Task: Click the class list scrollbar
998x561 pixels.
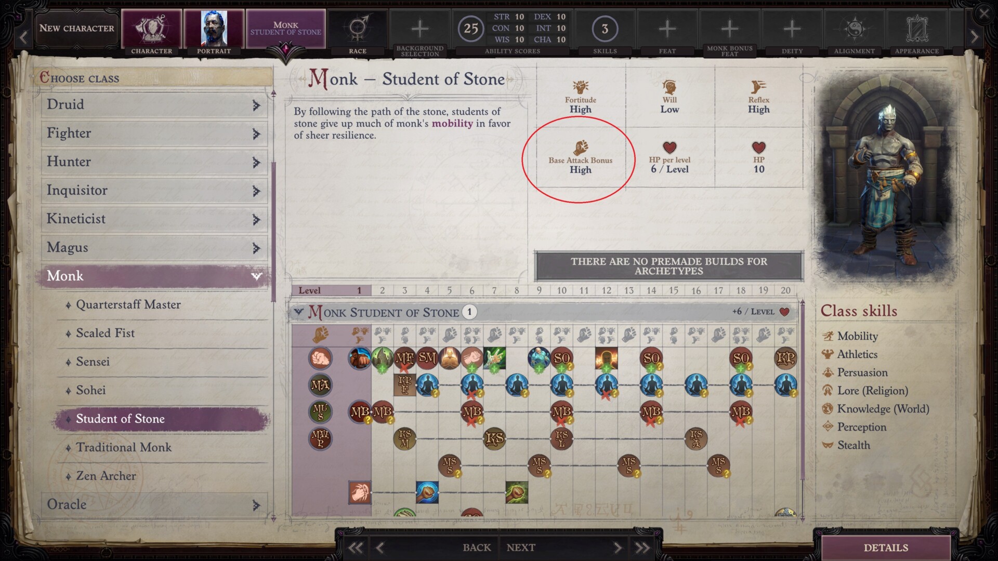Action: click(x=273, y=231)
